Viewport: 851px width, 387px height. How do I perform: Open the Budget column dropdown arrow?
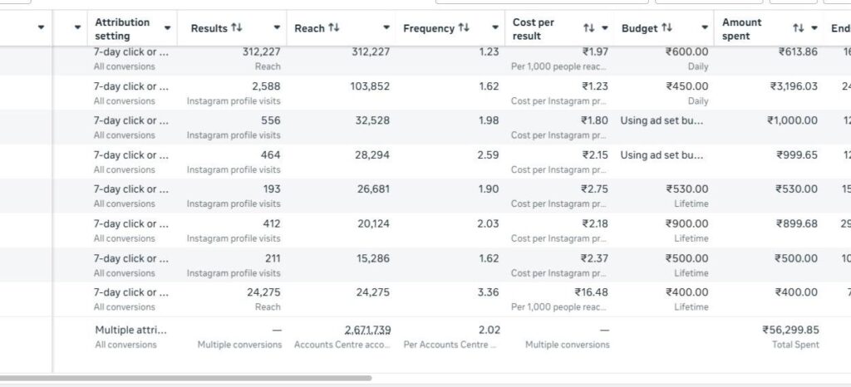point(705,27)
